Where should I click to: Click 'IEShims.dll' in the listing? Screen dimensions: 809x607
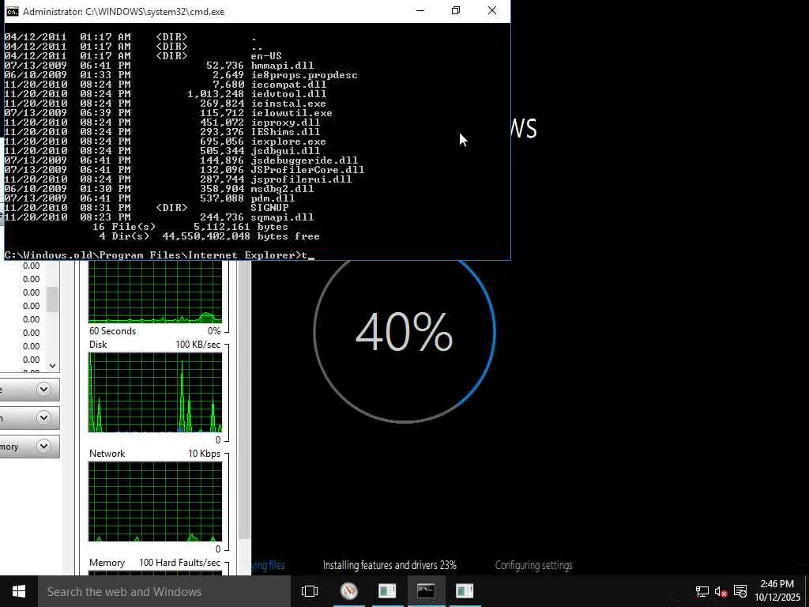pyautogui.click(x=285, y=132)
